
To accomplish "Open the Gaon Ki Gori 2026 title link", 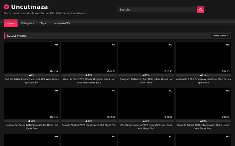I will coord(89,81).
